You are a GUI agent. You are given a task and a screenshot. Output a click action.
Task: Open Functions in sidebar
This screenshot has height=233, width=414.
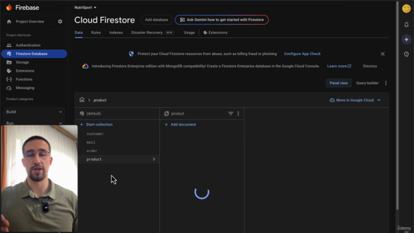[24, 79]
